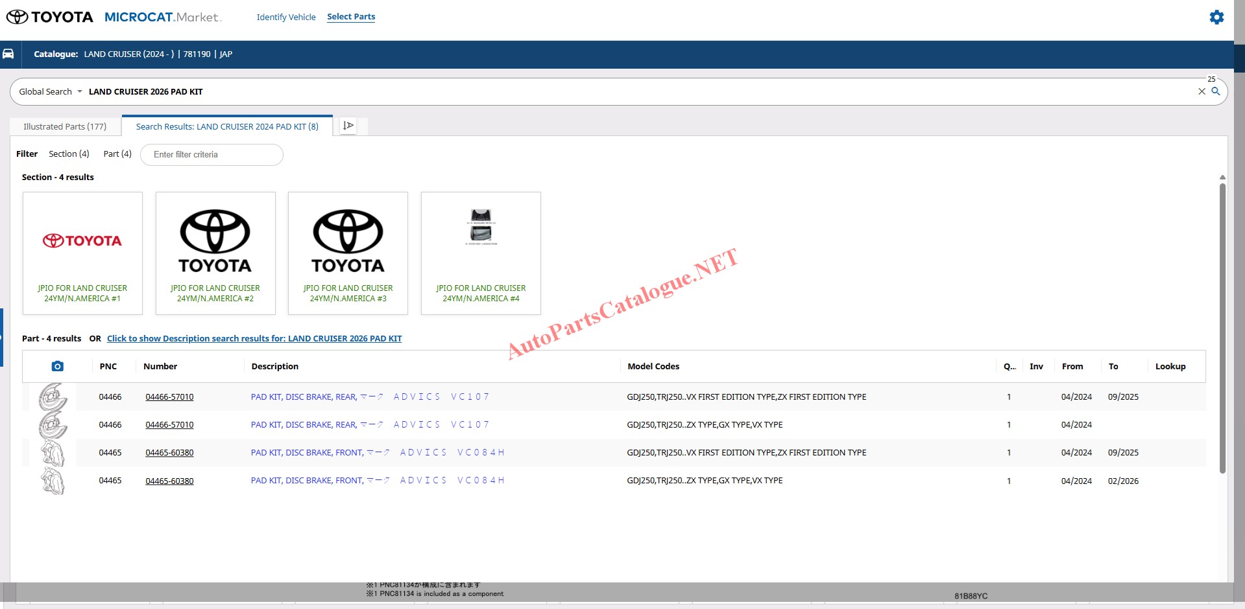The height and width of the screenshot is (609, 1245).
Task: Open front brake caliper image in last row
Action: [x=53, y=481]
